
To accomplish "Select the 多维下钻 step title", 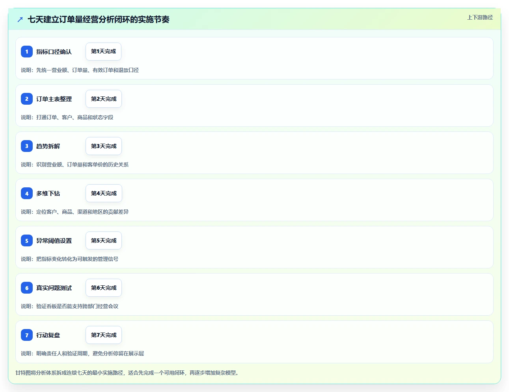I will coord(48,193).
